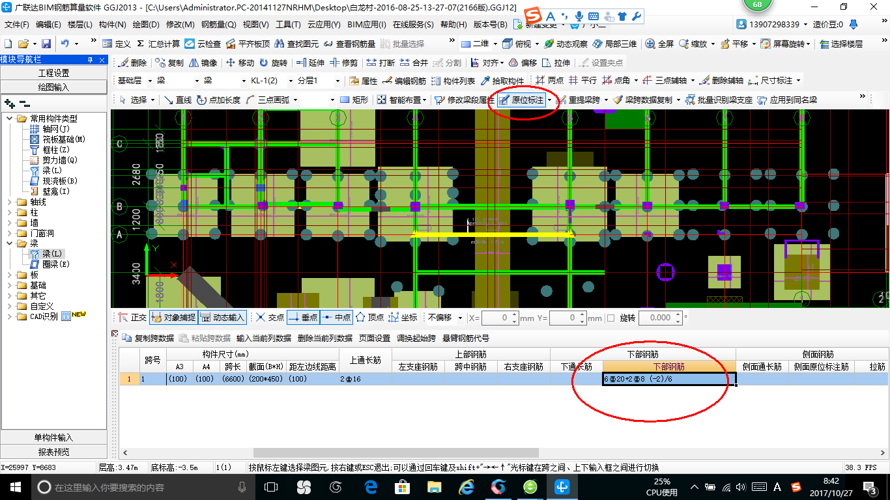Click the X coordinate input field
Image resolution: width=890 pixels, height=500 pixels.
(500, 318)
